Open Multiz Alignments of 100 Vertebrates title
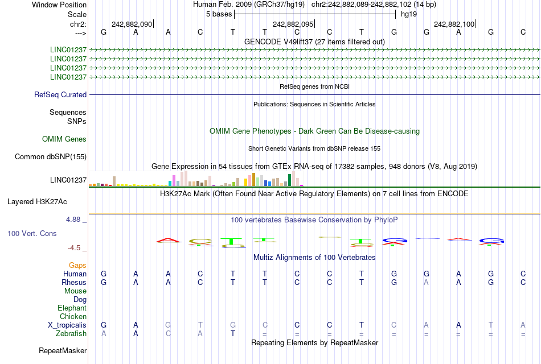Viewport: 541px width, 364px height. tap(314, 258)
